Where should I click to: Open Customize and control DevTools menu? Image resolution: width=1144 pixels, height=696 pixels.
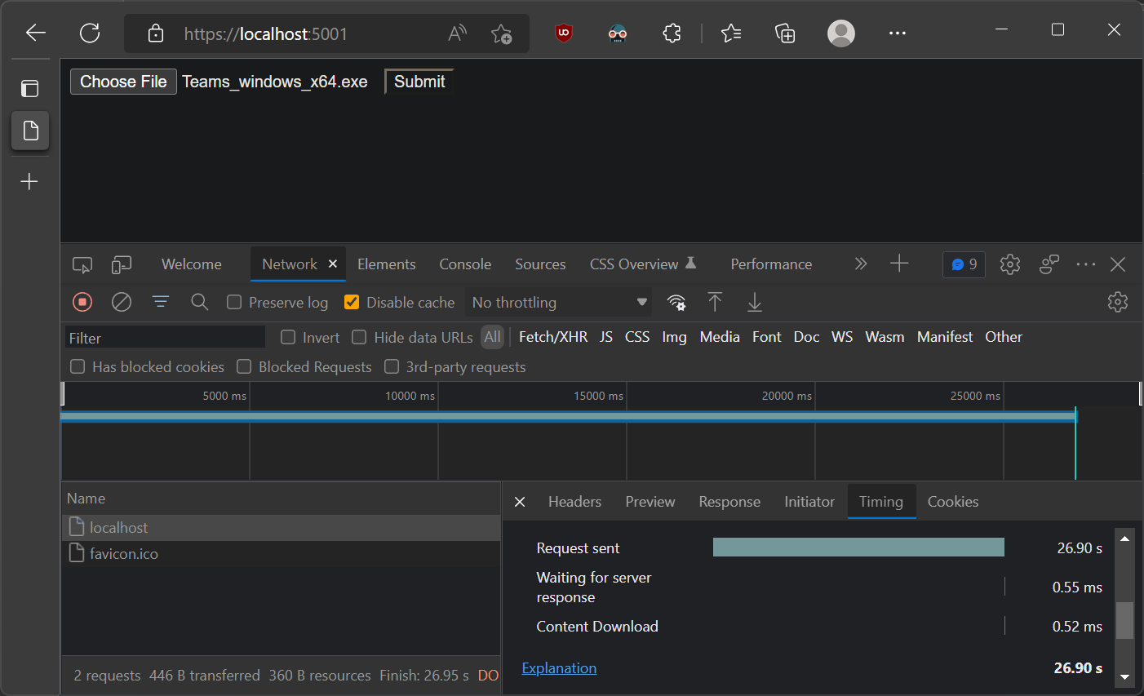(x=1085, y=264)
